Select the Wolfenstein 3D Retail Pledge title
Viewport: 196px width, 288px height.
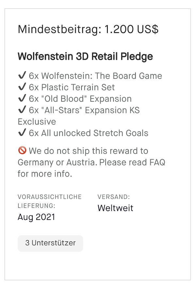85,56
